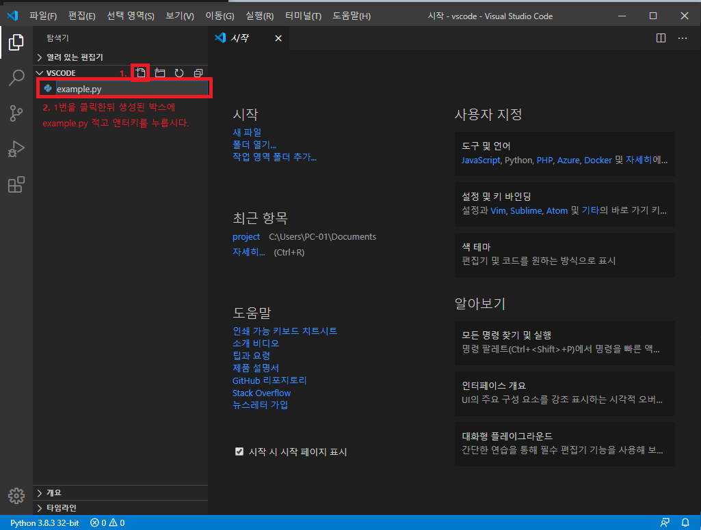This screenshot has height=530, width=701.
Task: Click the 폴더 열기... link
Action: click(x=254, y=145)
